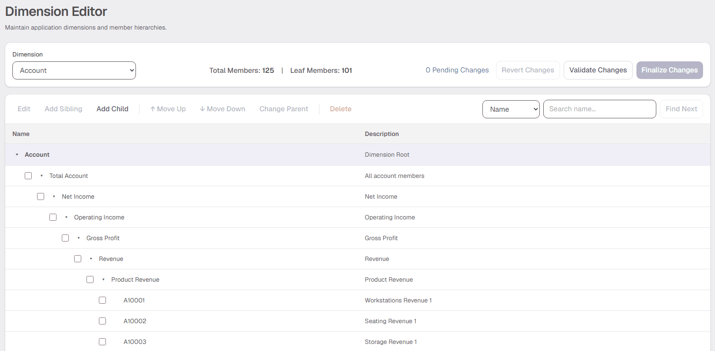The height and width of the screenshot is (351, 715).
Task: Collapse the Account root node arrow
Action: point(17,155)
